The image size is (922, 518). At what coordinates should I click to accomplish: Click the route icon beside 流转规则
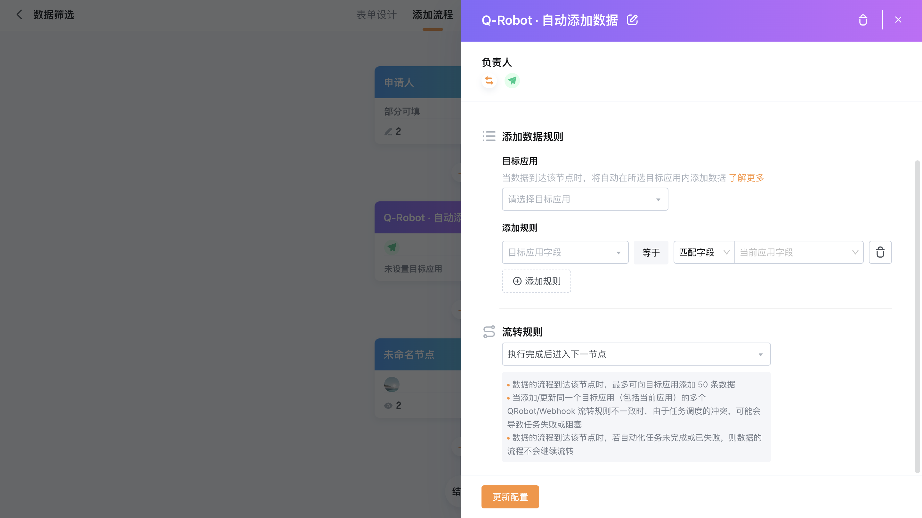tap(489, 331)
